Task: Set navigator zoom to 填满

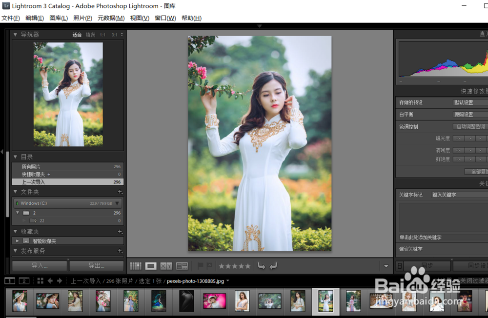Action: click(x=91, y=35)
